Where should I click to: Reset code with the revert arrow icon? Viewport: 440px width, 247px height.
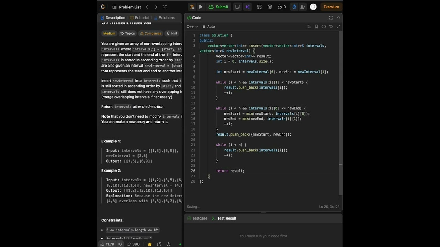click(x=331, y=27)
